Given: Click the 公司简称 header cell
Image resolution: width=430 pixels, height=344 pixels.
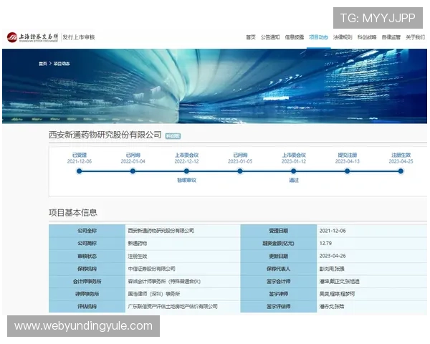Looking at the screenshot, I should [x=87, y=244].
